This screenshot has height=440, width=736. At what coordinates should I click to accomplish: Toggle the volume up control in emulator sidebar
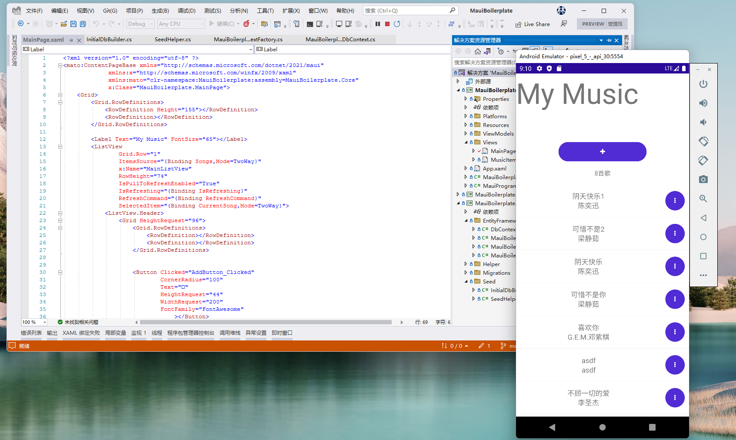point(703,103)
